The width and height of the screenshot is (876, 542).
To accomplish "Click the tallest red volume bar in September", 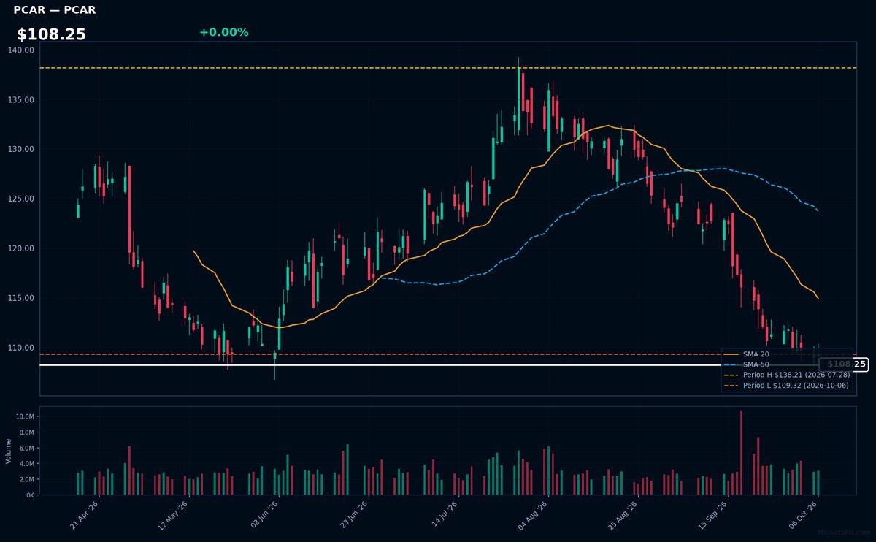I will (741, 453).
